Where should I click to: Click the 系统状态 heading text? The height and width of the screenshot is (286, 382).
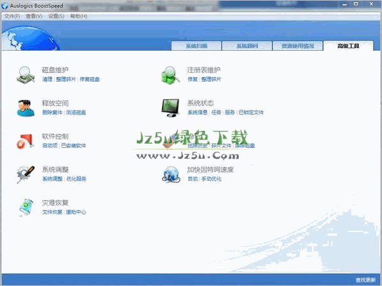coord(200,103)
